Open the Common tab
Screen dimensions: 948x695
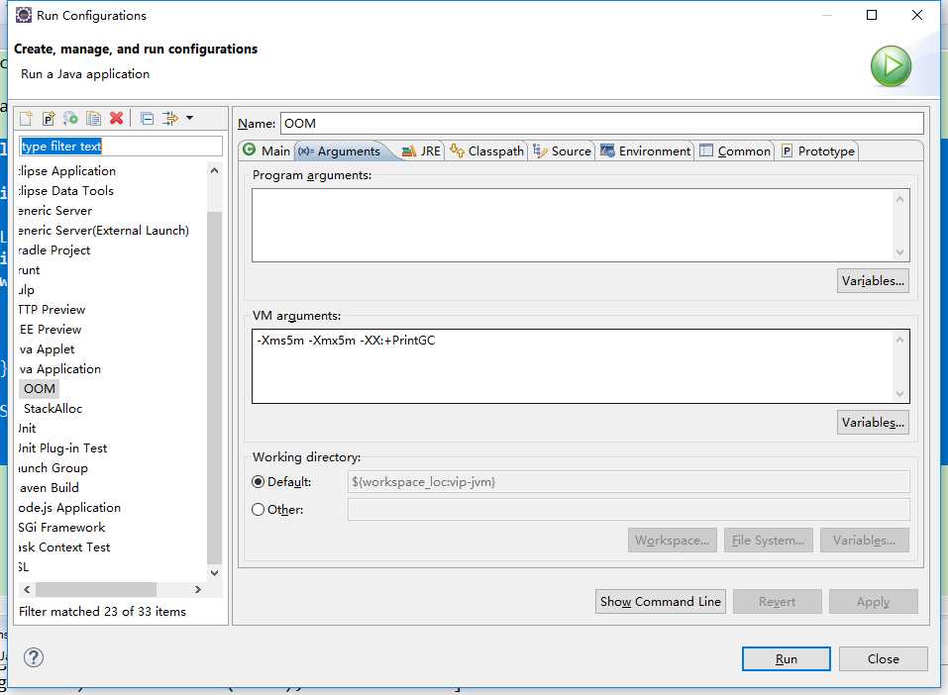point(735,151)
